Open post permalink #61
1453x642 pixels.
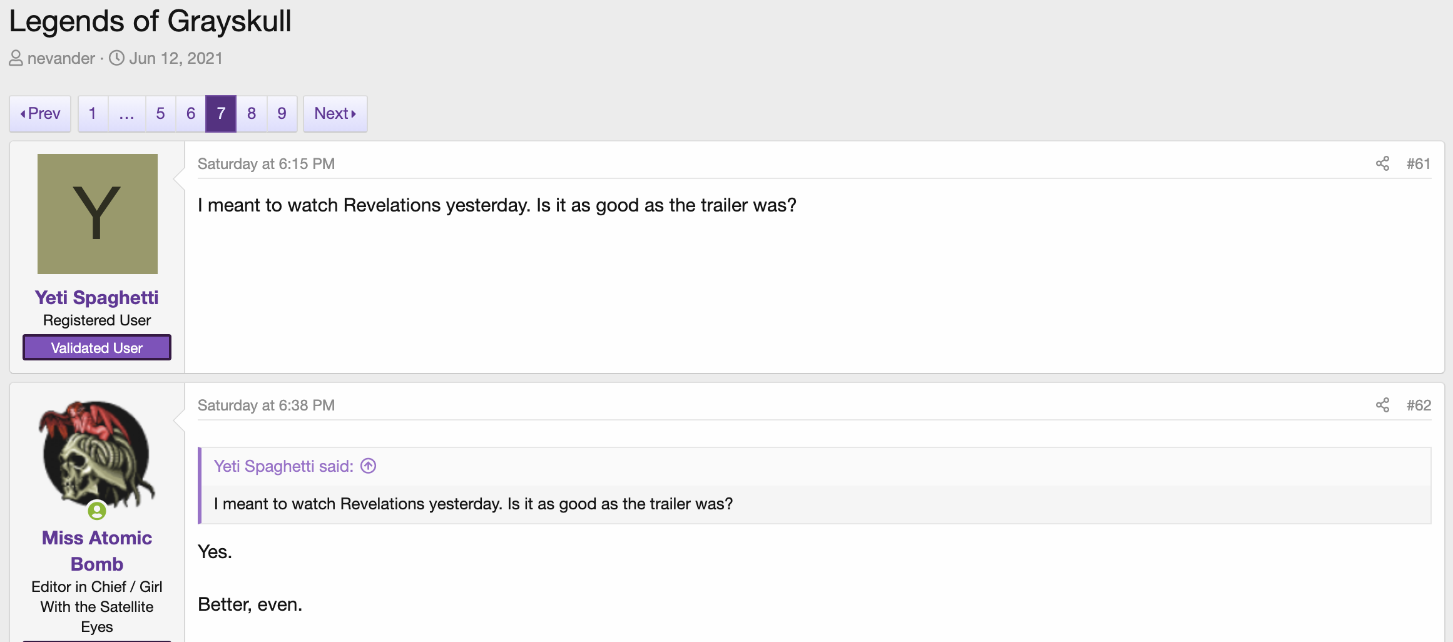click(x=1419, y=164)
